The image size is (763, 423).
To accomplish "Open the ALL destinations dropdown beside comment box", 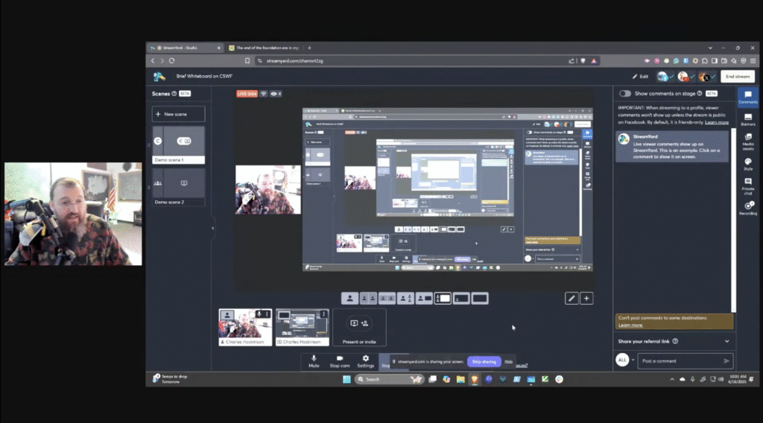I will tap(624, 360).
